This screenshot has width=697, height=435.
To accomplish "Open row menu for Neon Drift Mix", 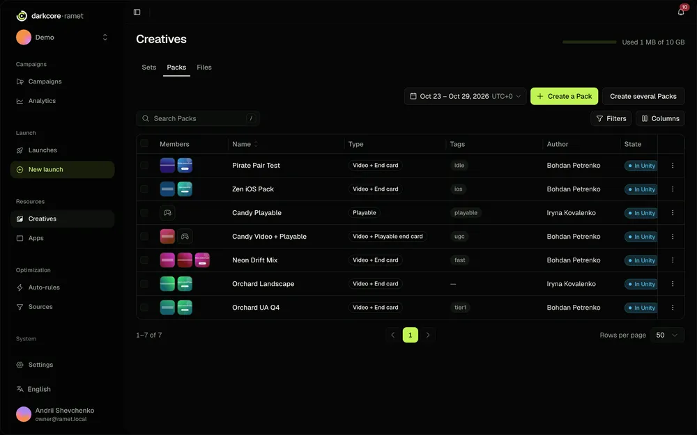I will [x=673, y=260].
